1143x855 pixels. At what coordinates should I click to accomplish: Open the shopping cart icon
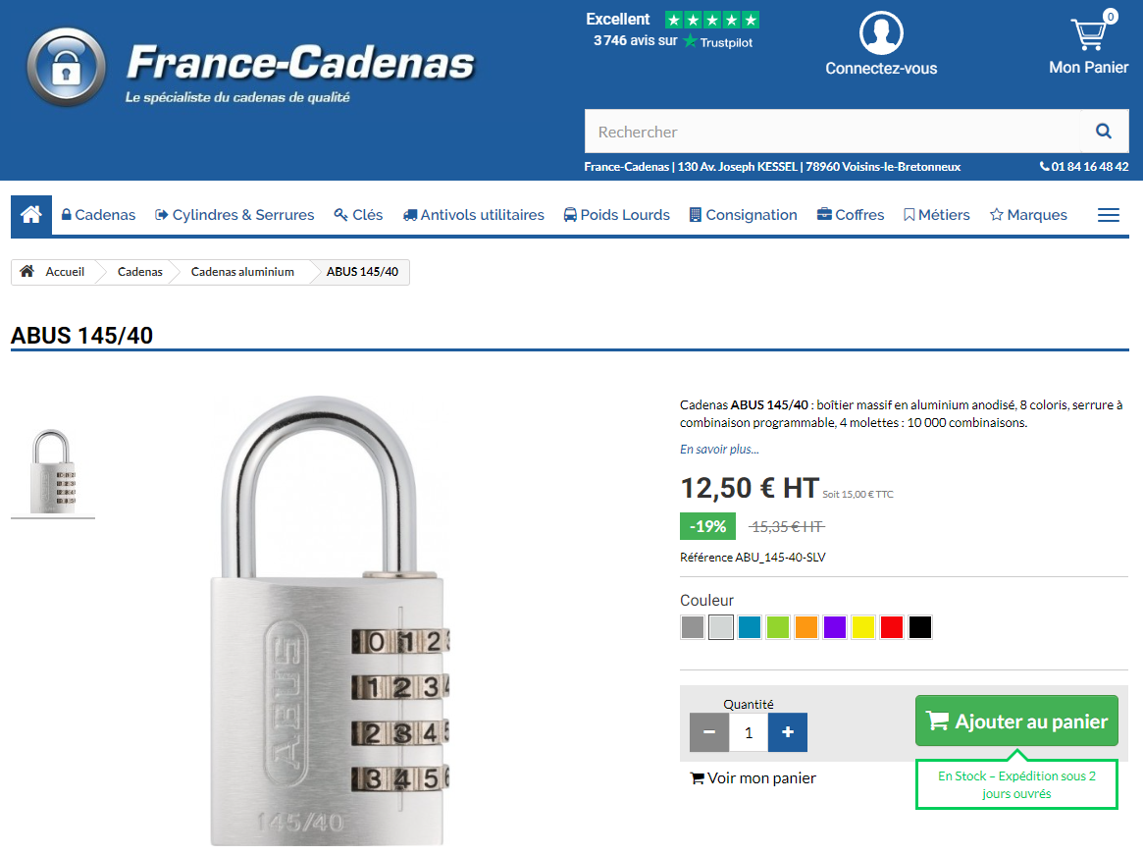tap(1089, 34)
